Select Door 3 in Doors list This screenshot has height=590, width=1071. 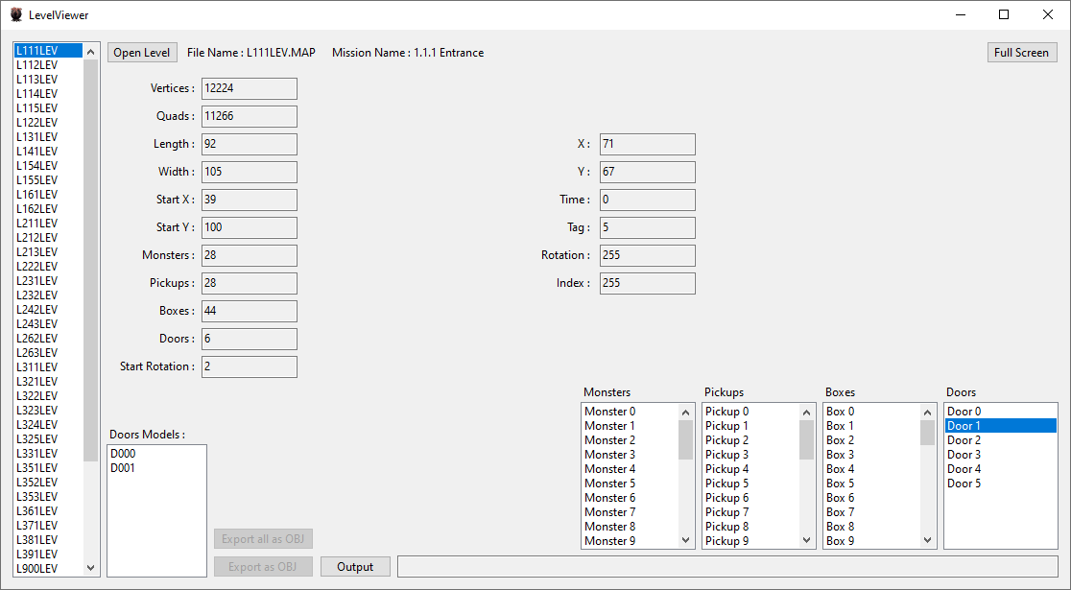[1001, 454]
